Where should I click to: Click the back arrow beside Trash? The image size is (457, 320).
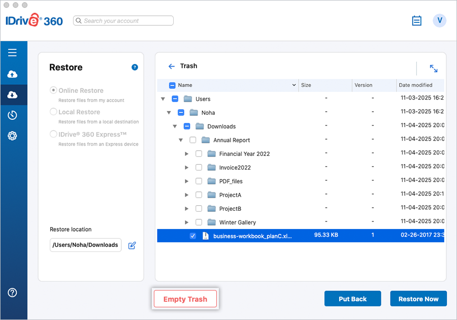[171, 67]
